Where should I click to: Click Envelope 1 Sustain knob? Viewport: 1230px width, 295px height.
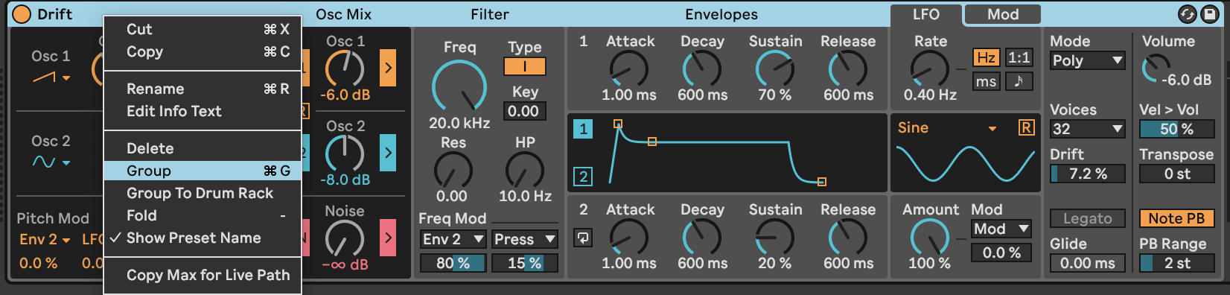[775, 70]
